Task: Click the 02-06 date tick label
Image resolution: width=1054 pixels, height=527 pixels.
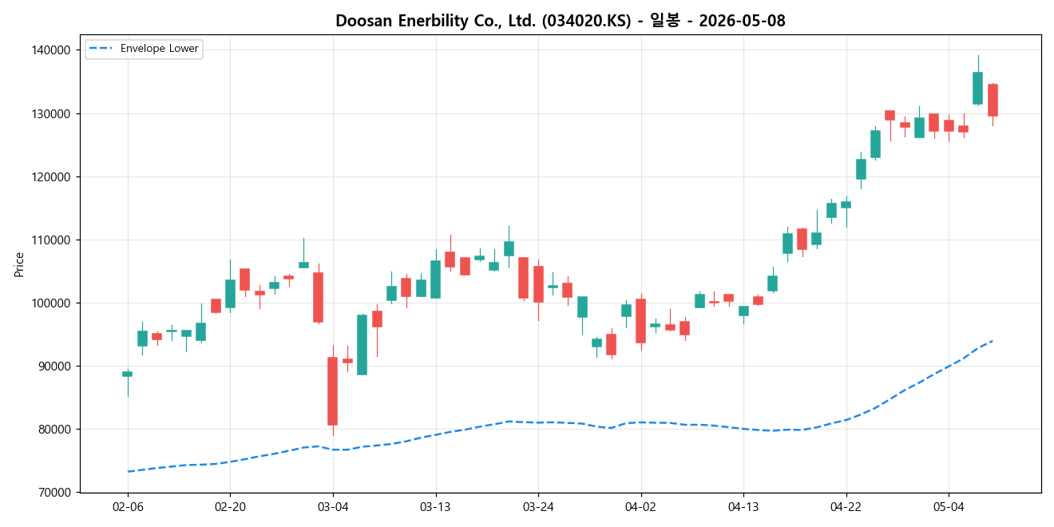Action: [128, 506]
